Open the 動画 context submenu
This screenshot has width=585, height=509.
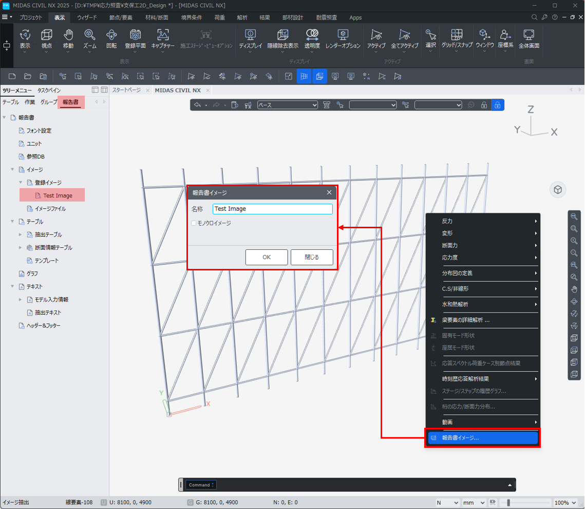point(482,422)
